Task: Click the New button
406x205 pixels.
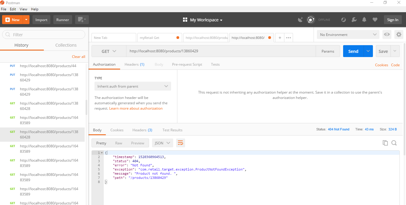Action: tap(13, 20)
